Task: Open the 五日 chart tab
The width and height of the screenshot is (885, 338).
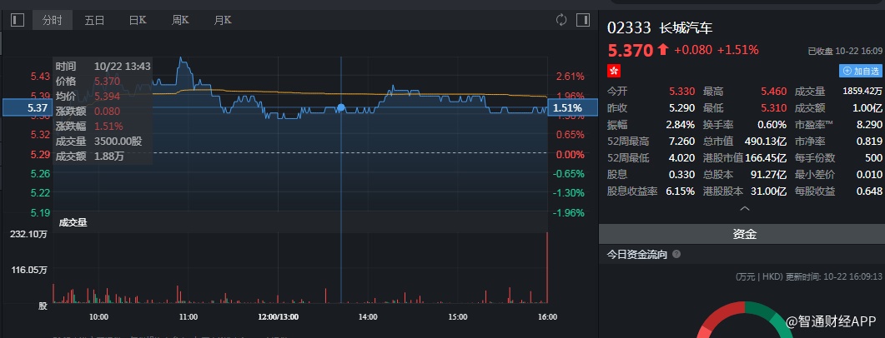Action: [x=94, y=20]
